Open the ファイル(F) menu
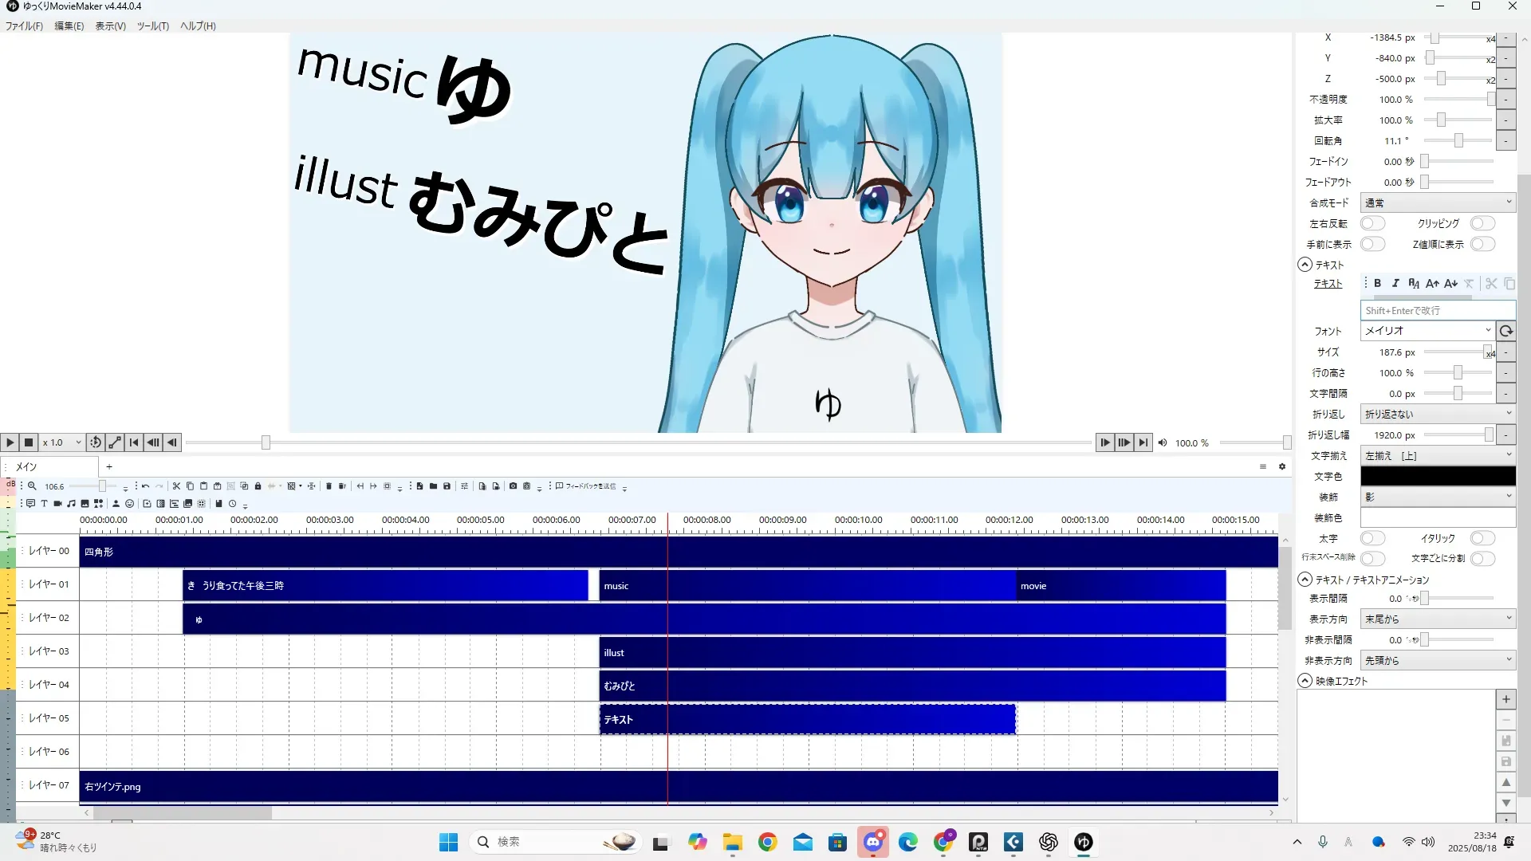The height and width of the screenshot is (861, 1531). pyautogui.click(x=24, y=26)
